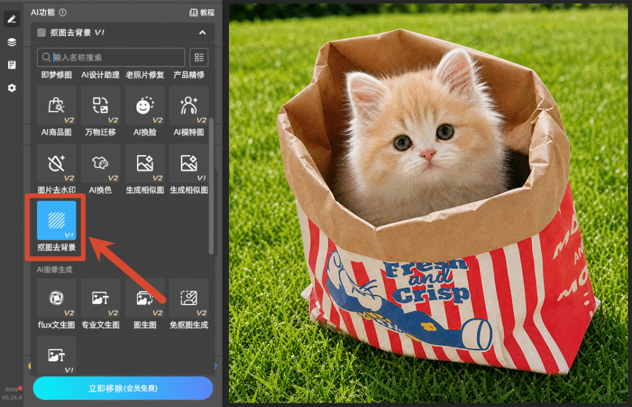
Task: Open the settings gear in left sidebar
Action: pos(12,88)
